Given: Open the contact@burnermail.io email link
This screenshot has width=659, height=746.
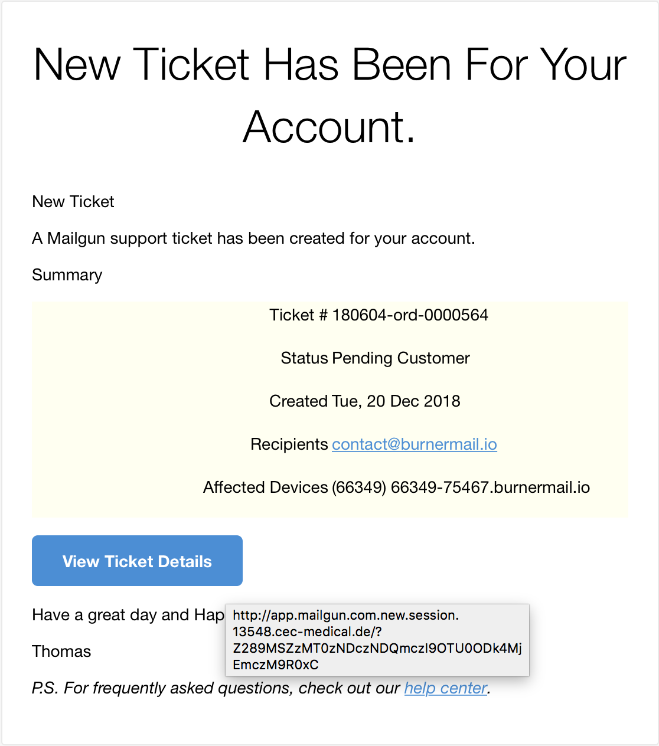Looking at the screenshot, I should [x=415, y=444].
